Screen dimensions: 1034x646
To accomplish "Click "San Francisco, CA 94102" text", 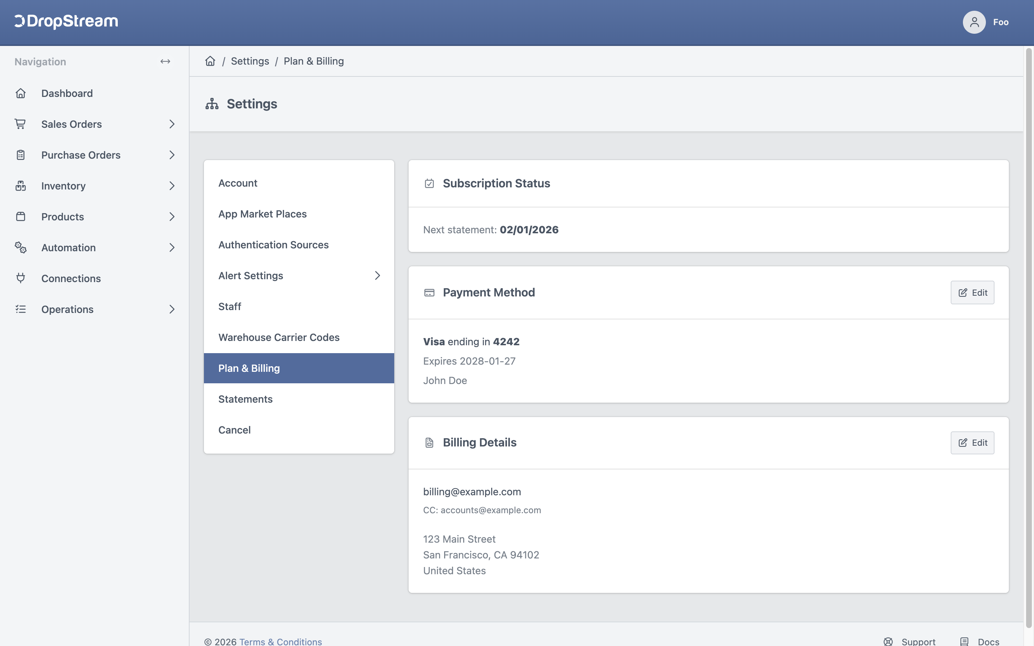I will [481, 555].
